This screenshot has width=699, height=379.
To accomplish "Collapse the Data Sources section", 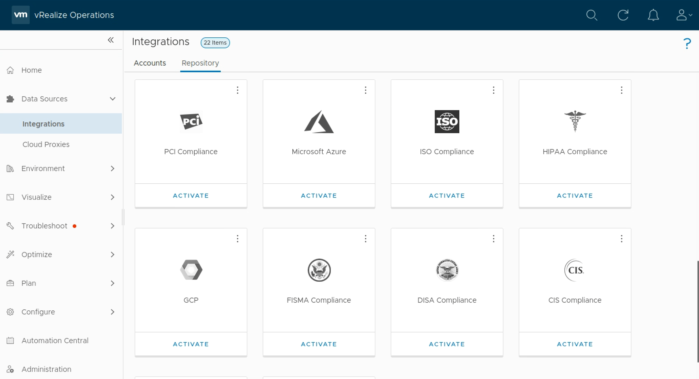I will point(112,99).
